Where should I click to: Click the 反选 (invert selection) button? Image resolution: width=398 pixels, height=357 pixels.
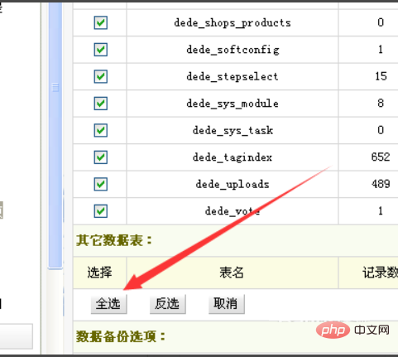point(168,304)
